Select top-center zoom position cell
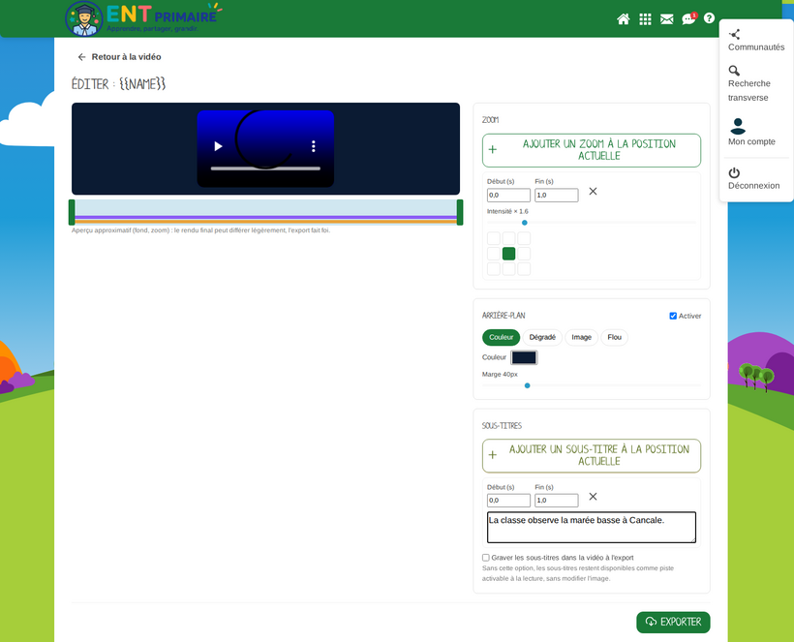This screenshot has width=794, height=642. (x=509, y=238)
